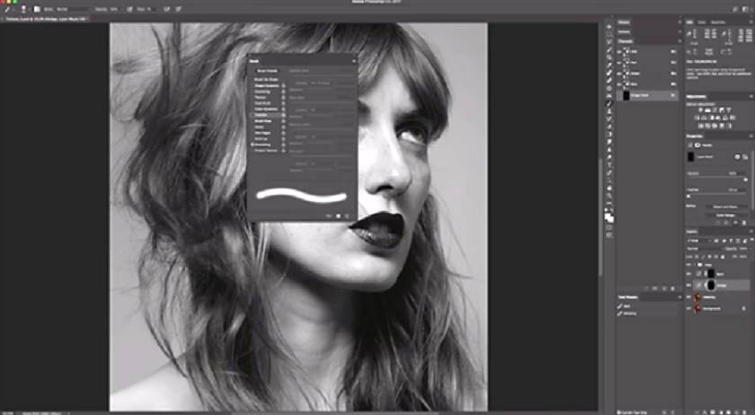Add a Curves adjustment layer

pyautogui.click(x=715, y=110)
